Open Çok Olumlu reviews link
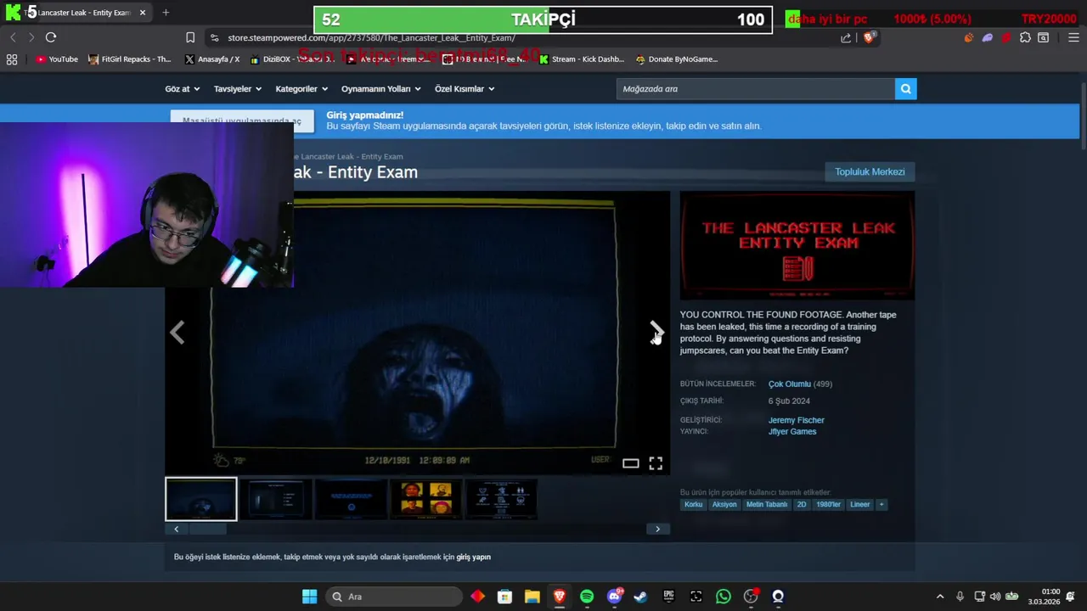Screen dimensions: 1087x611 pyautogui.click(x=790, y=384)
